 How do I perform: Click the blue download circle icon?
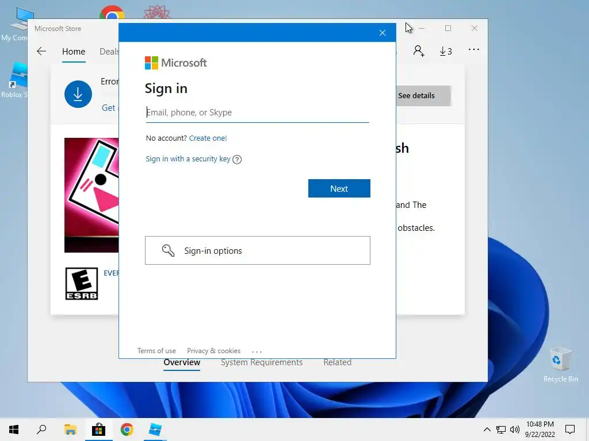(x=78, y=94)
